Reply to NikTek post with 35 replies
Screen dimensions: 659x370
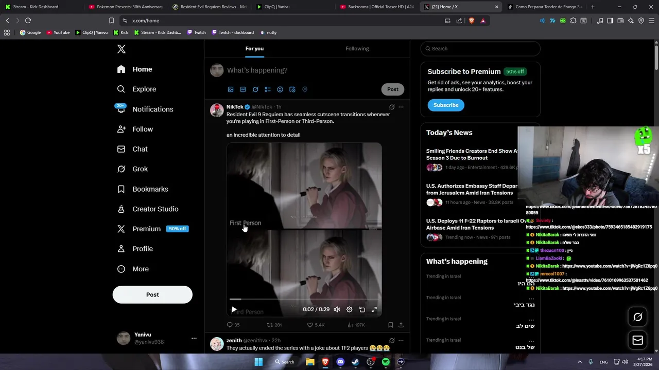coord(233,325)
